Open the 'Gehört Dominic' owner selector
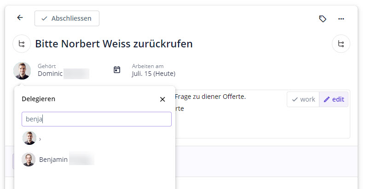The height and width of the screenshot is (189, 365). (63, 70)
